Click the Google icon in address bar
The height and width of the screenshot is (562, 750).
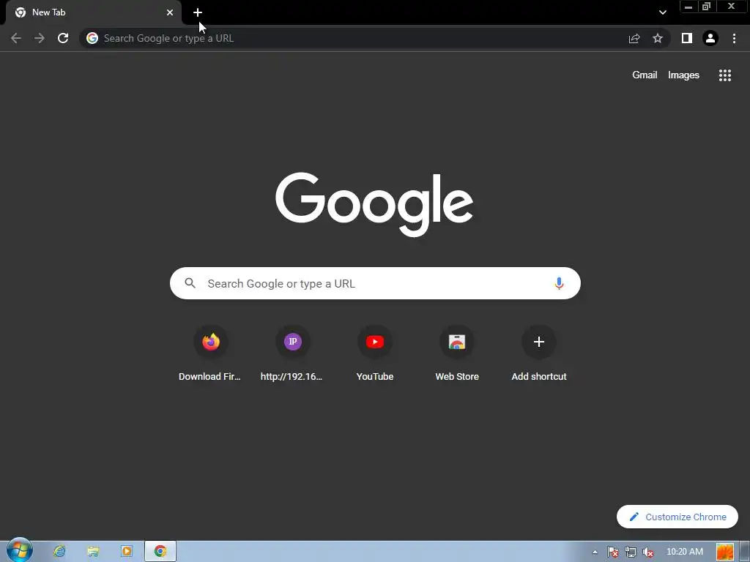92,38
